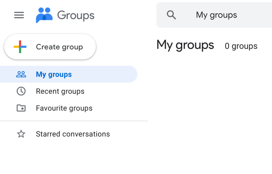
Task: Select the Groups wordmark text
Action: click(x=76, y=15)
